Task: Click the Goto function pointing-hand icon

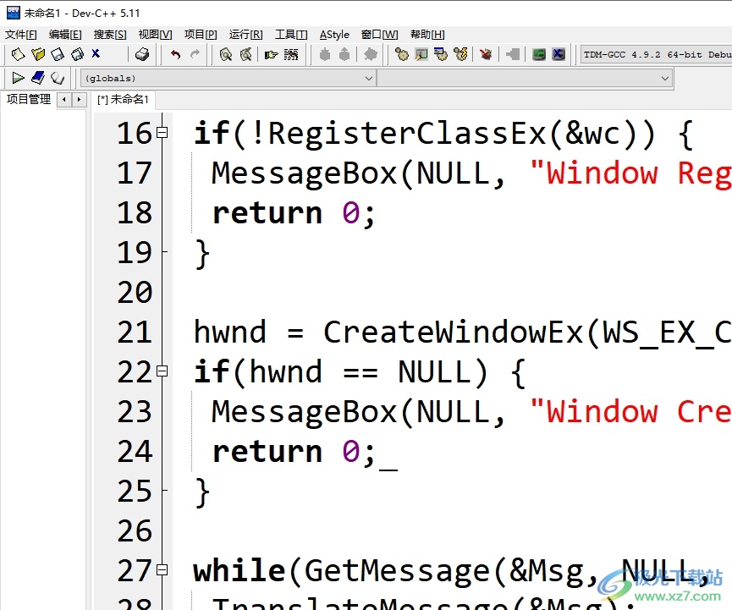Action: pyautogui.click(x=272, y=55)
